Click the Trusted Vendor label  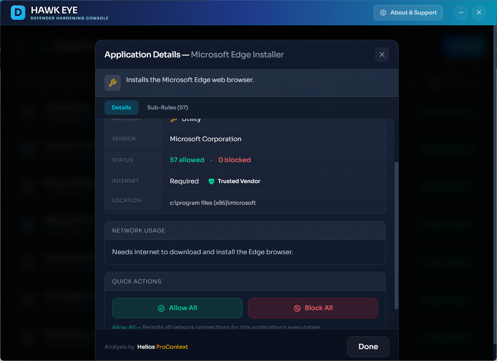click(239, 181)
